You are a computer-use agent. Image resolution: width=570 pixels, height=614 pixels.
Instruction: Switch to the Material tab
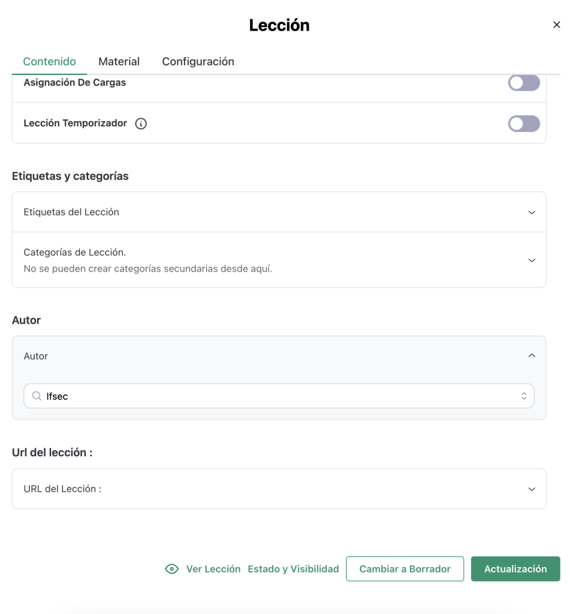tap(119, 62)
